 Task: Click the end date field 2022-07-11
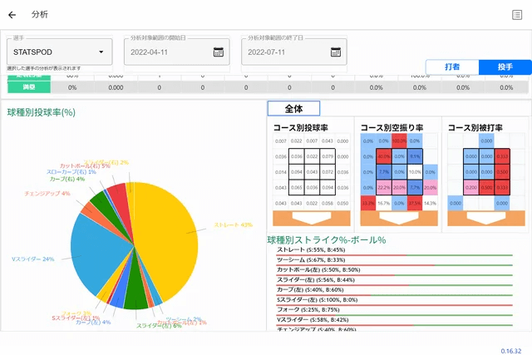284,52
